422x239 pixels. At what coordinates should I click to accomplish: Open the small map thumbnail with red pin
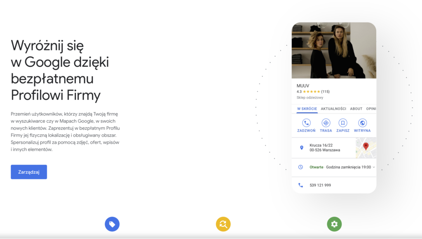[x=366, y=148]
